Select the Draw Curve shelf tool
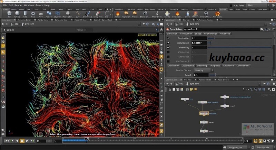This screenshot has width=276, height=150. pyautogui.click(x=87, y=14)
